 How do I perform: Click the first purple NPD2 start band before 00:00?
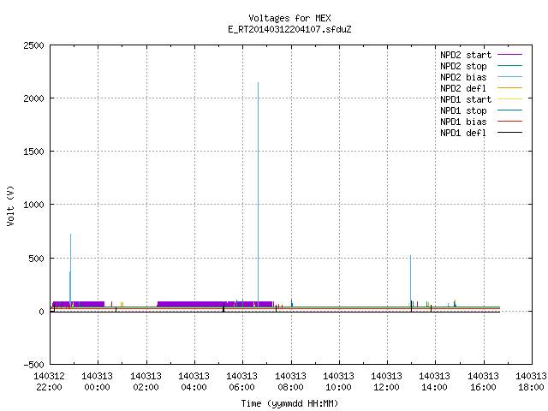point(78,304)
